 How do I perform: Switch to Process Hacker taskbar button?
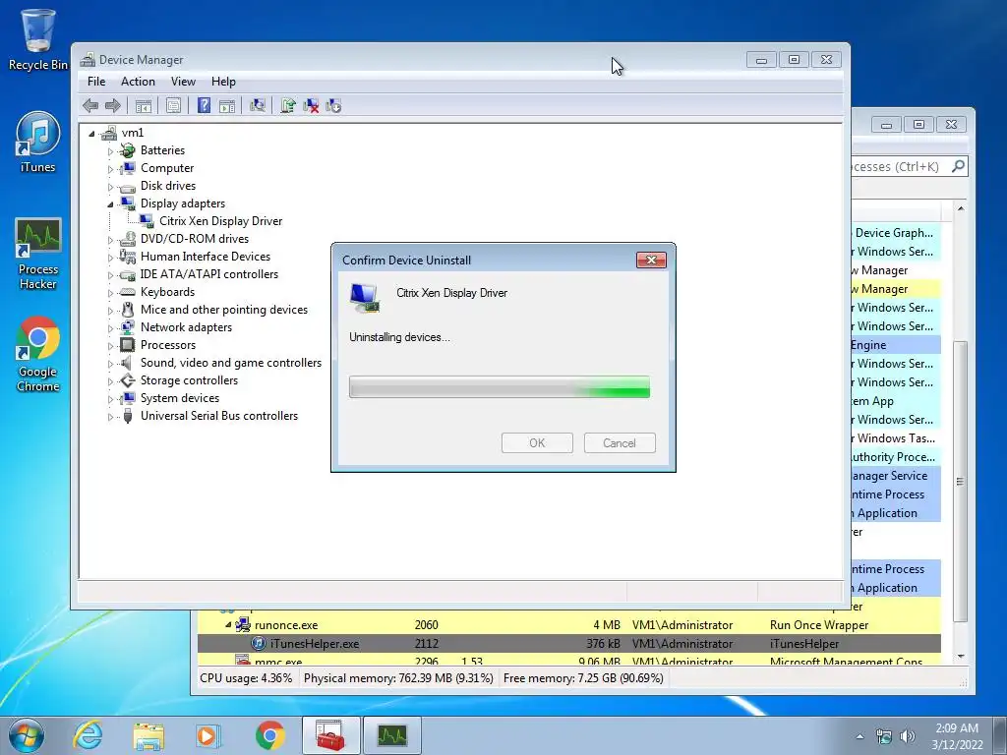pyautogui.click(x=392, y=735)
